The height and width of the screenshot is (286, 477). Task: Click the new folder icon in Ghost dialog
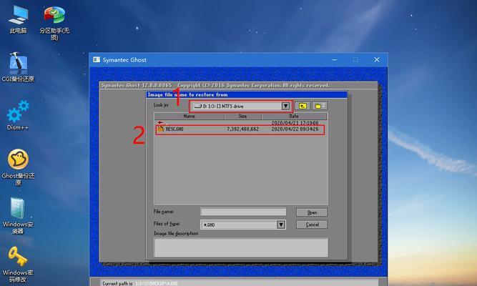(x=319, y=106)
